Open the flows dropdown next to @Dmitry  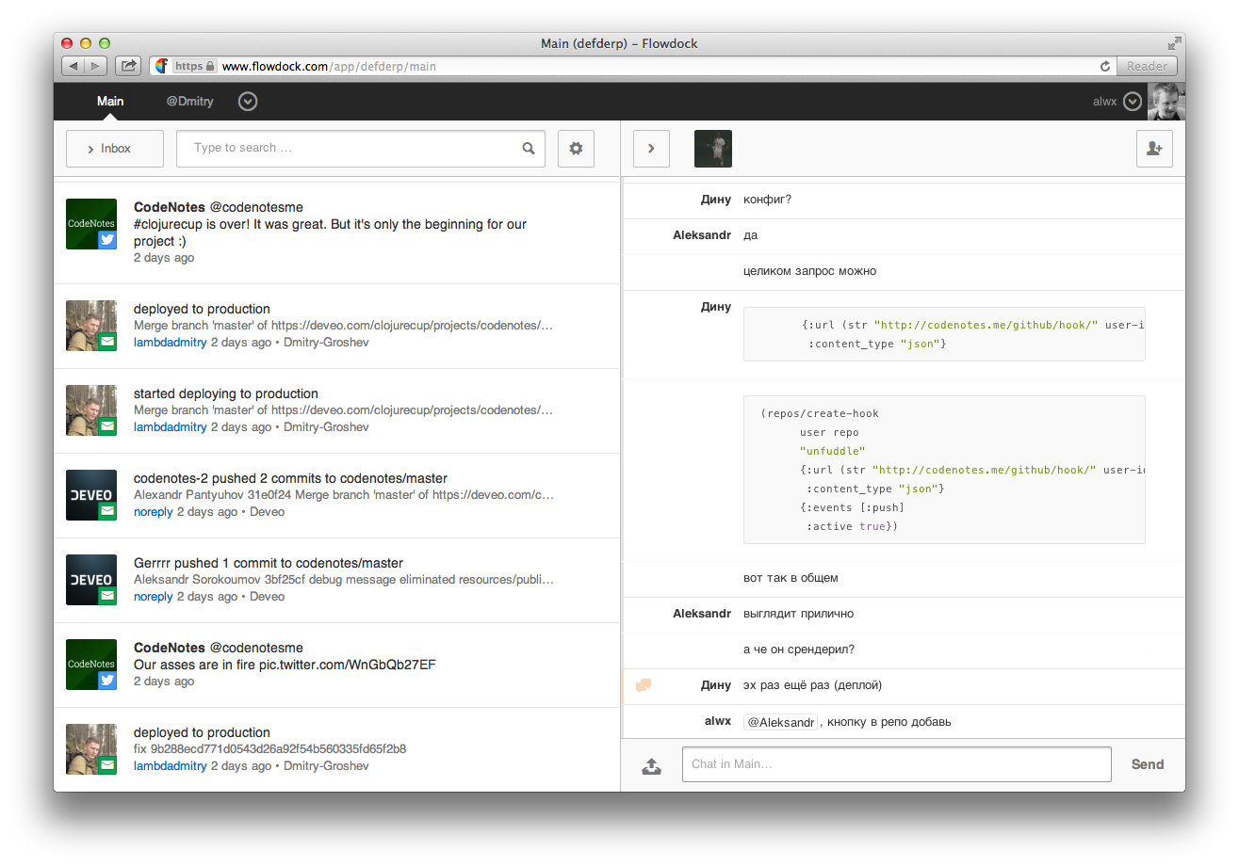248,102
